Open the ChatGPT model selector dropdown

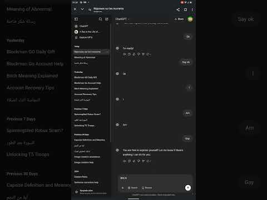(x=122, y=19)
